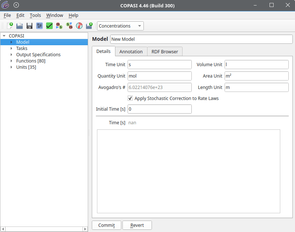
Task: Click the Length Unit field
Action: tap(257, 88)
